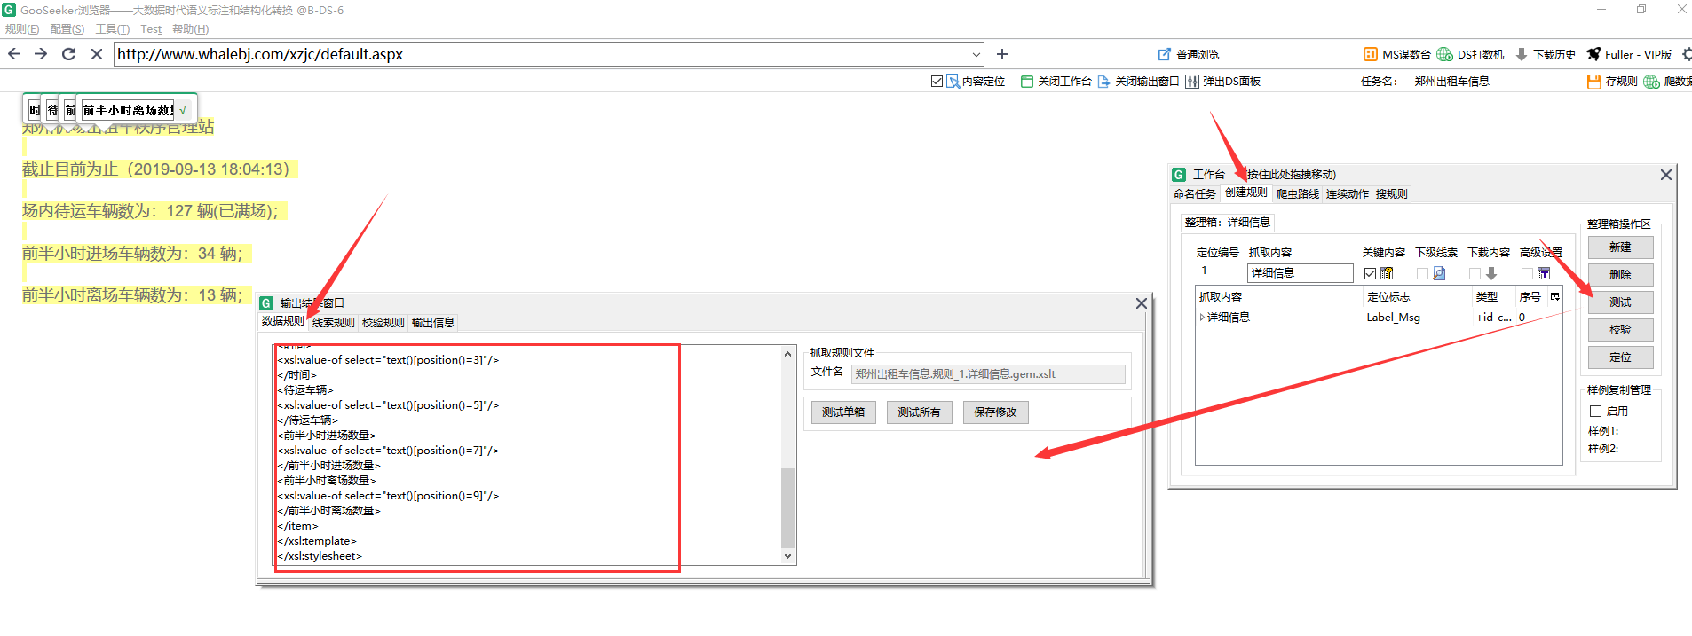Enable the 高级设置 checkbox
The width and height of the screenshot is (1692, 636).
coord(1527,273)
